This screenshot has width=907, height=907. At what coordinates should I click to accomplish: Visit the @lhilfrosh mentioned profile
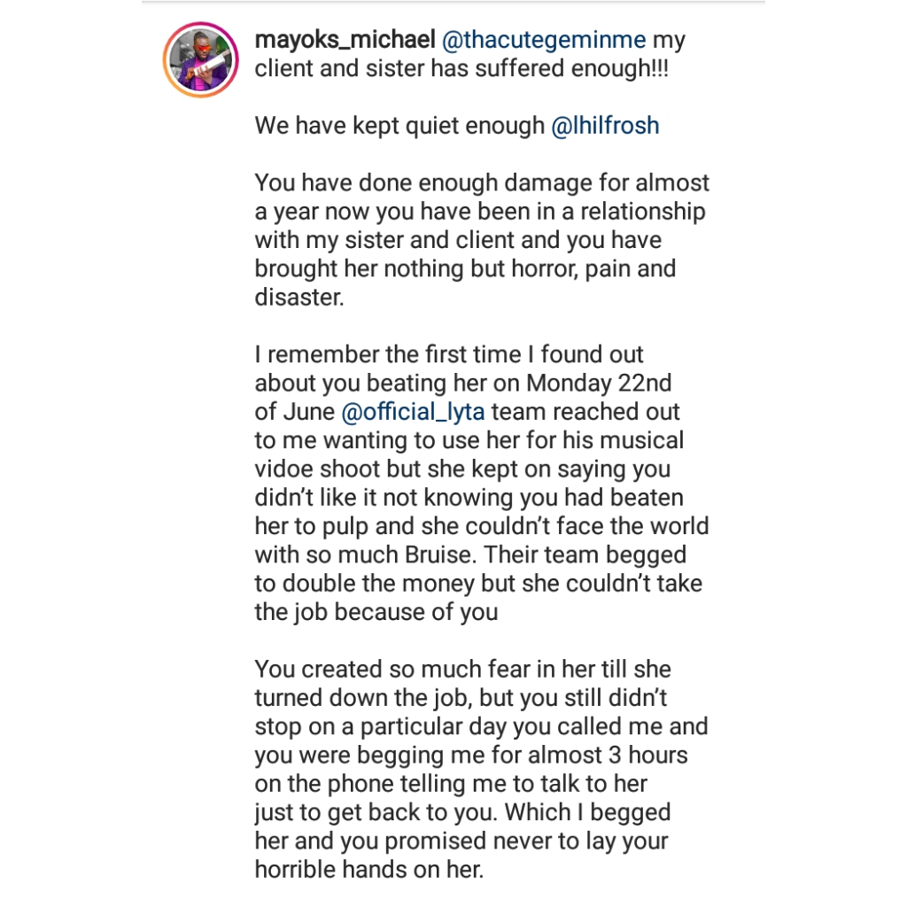tap(605, 126)
